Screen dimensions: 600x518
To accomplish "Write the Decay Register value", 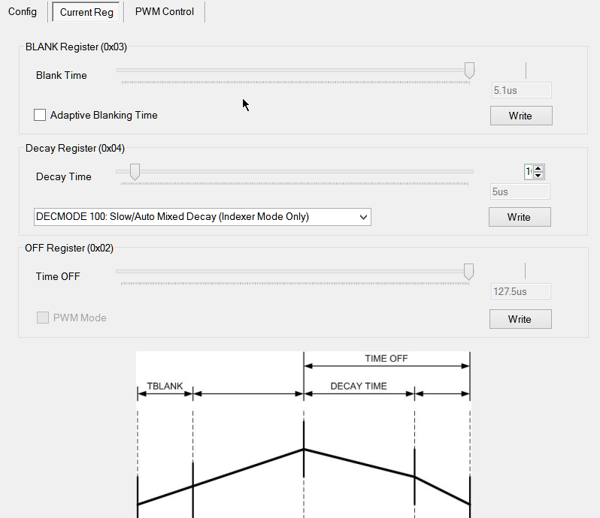I will point(520,217).
